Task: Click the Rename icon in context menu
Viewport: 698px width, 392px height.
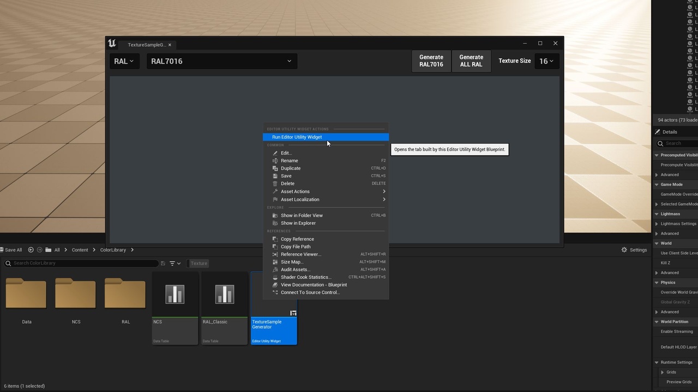Action: coord(275,161)
